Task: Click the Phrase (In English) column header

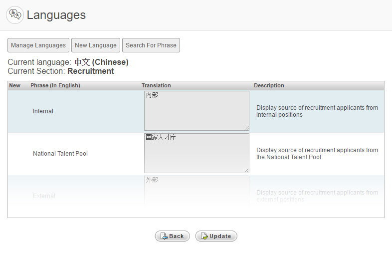Action: tap(55, 86)
